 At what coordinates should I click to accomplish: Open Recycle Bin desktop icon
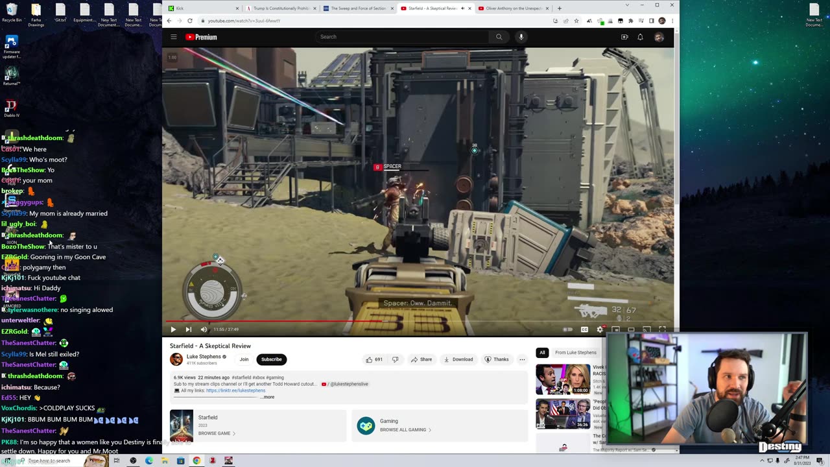[12, 13]
